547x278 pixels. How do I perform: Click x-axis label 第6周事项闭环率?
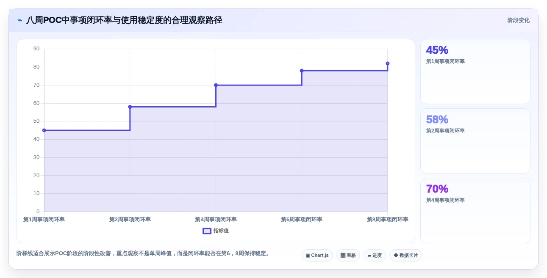(302, 220)
